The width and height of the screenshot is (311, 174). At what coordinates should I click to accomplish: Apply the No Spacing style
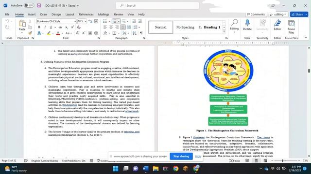click(185, 27)
